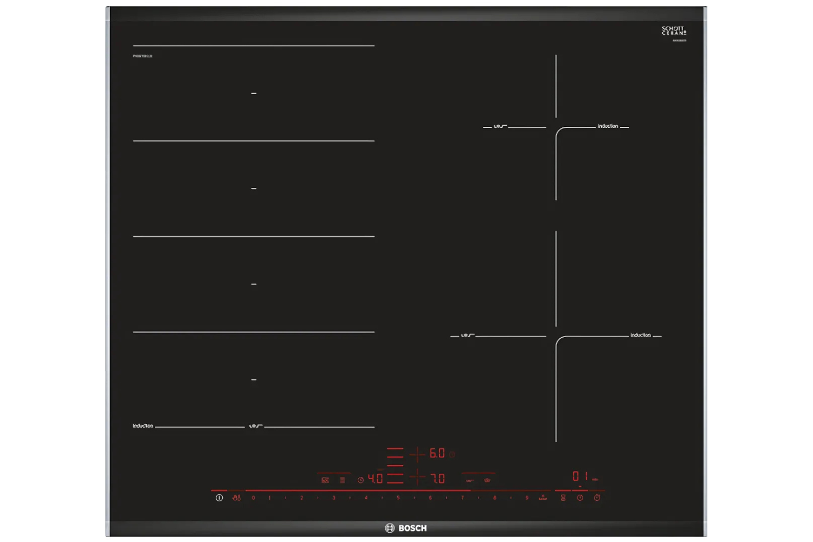
Task: Tap the stopwatch icon at far right
Action: click(x=597, y=498)
